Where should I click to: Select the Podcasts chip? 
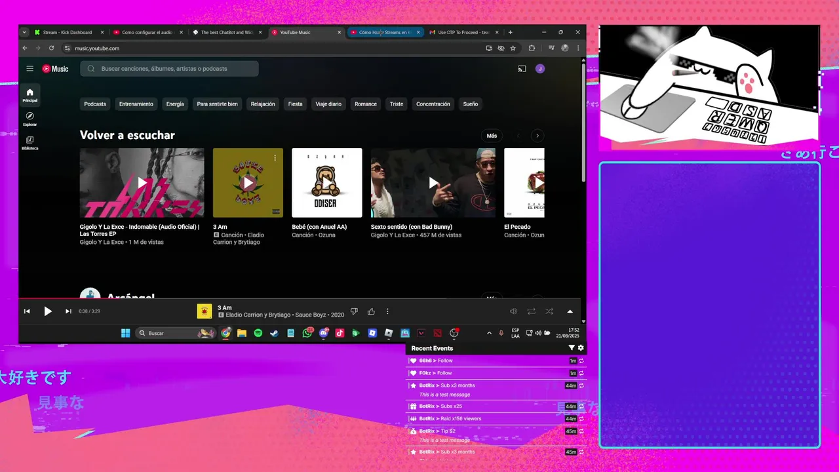coord(95,104)
